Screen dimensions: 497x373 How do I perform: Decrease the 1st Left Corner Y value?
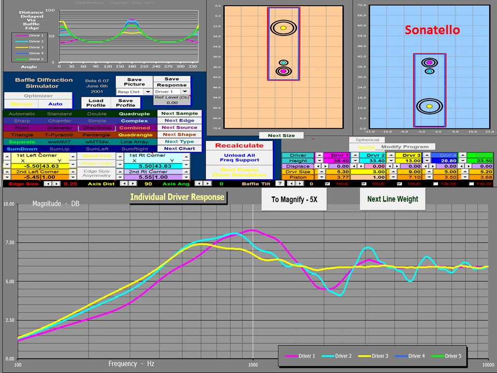coord(73,165)
